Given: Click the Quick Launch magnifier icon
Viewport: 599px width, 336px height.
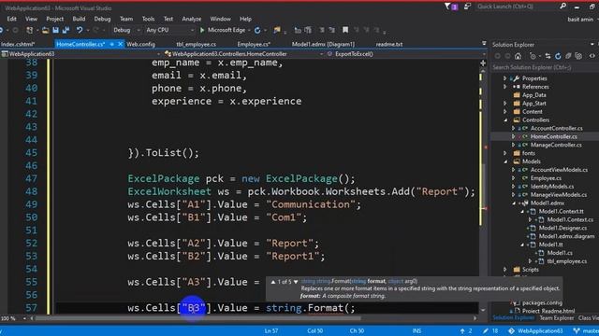Looking at the screenshot, I should [x=563, y=7].
